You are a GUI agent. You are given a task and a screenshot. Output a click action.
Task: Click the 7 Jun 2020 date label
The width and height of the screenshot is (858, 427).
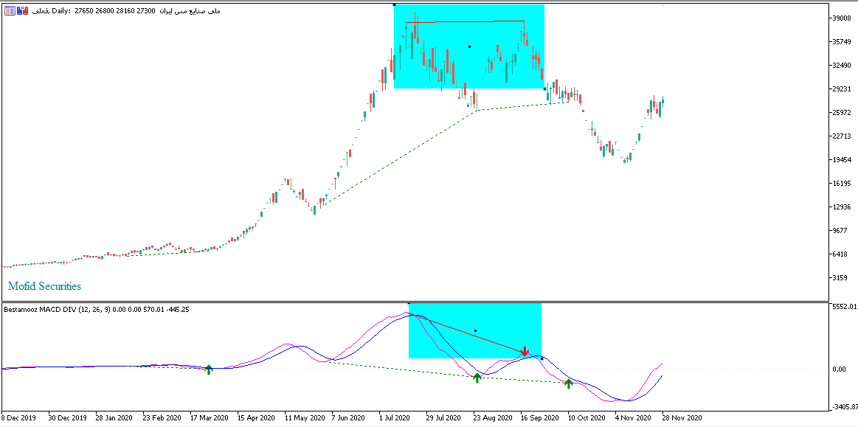348,417
